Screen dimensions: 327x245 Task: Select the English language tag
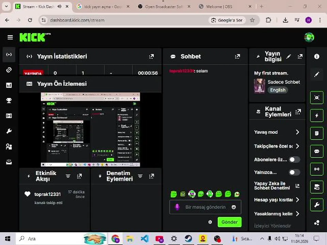coord(278,90)
